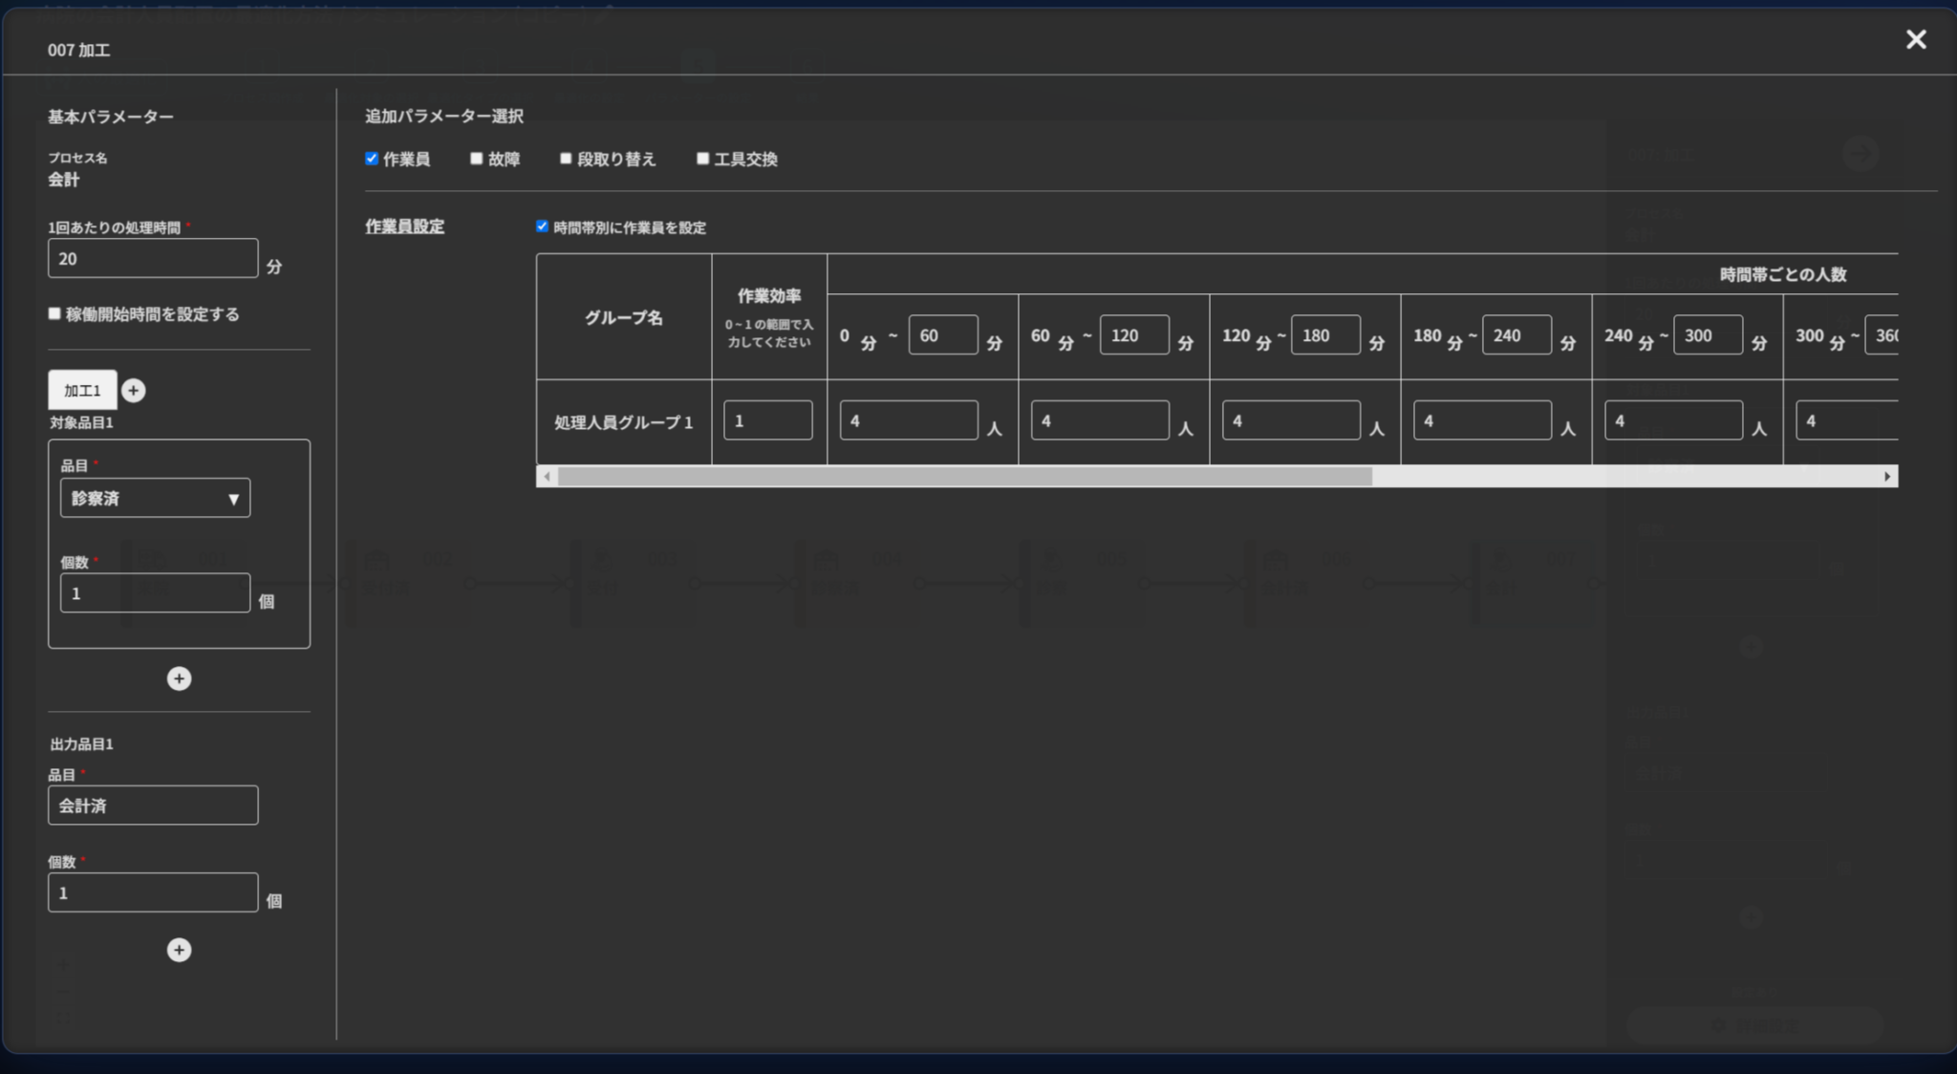
Task: Click left arrow of horizontal scrollbar
Action: coord(547,476)
